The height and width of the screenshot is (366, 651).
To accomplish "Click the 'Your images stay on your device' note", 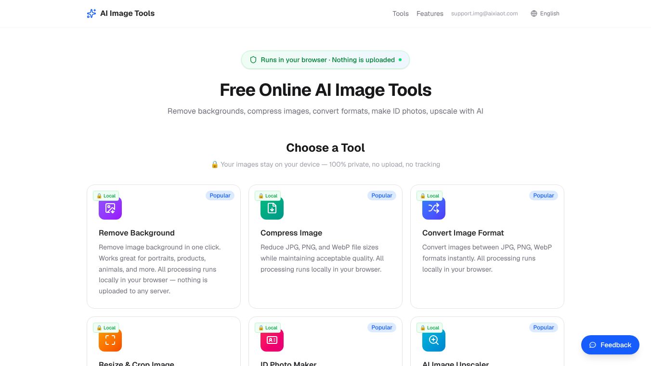I will pos(325,164).
